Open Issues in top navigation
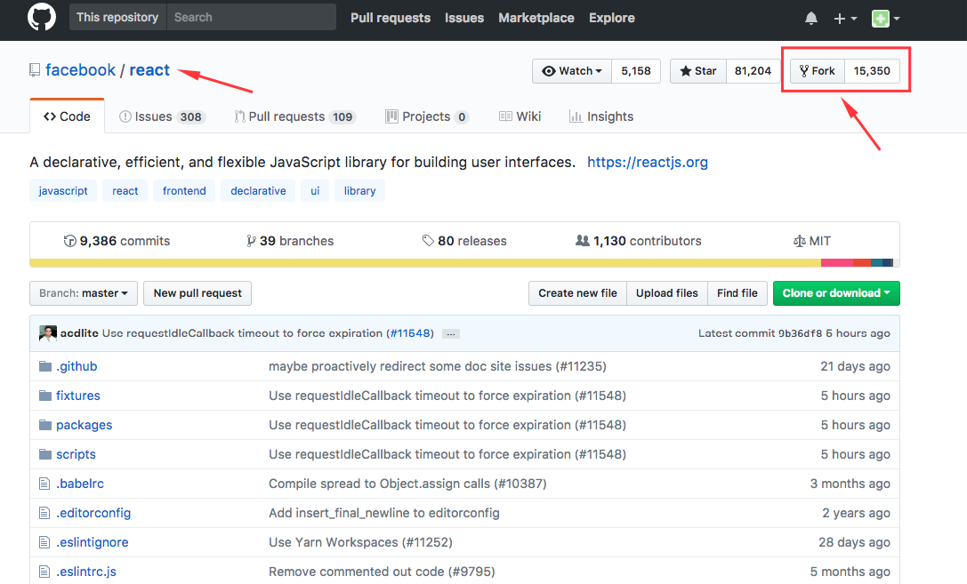Screen dimensions: 967x584 pos(464,18)
